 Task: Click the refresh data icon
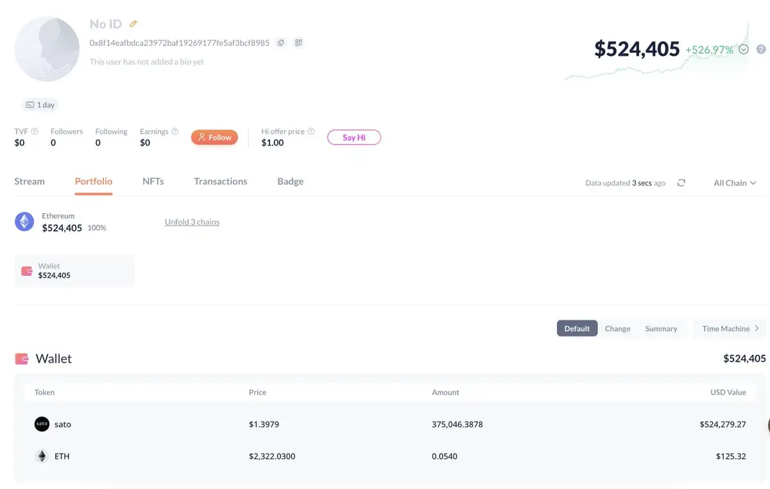[x=681, y=183]
